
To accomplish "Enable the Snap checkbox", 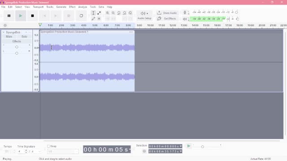I will (48, 146).
